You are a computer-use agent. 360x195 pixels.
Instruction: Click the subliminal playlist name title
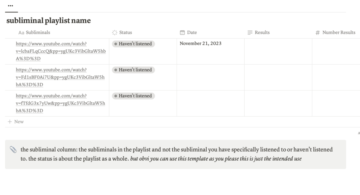49,20
